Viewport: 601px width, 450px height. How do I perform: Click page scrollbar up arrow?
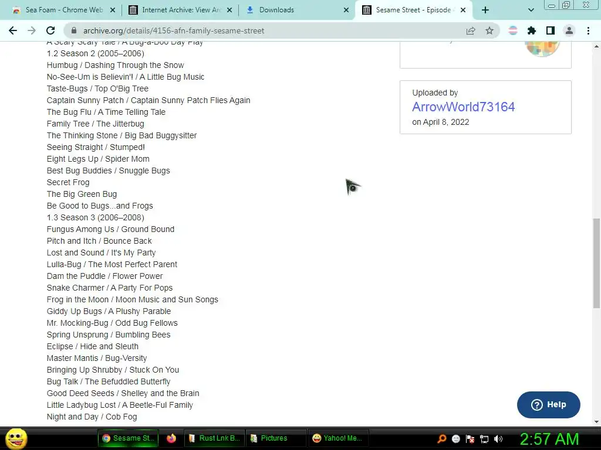(x=596, y=46)
